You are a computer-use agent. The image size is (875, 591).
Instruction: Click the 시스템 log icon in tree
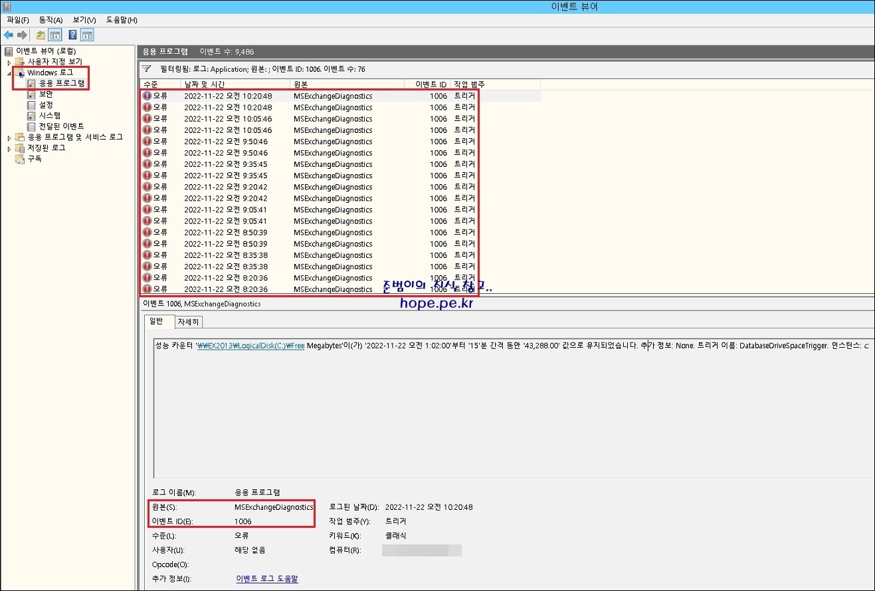[x=31, y=116]
